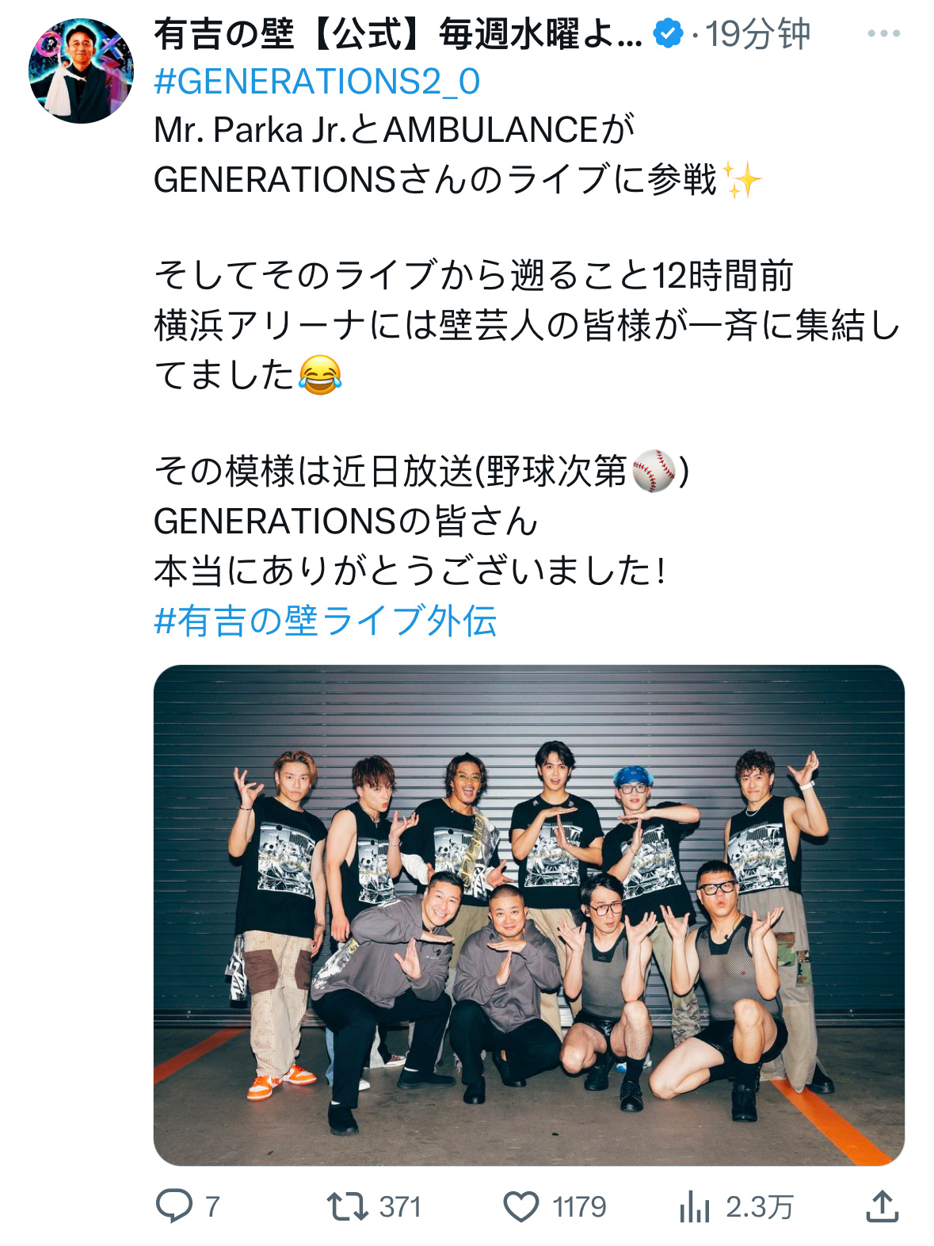Tap the share upload icon

pos(882,1206)
